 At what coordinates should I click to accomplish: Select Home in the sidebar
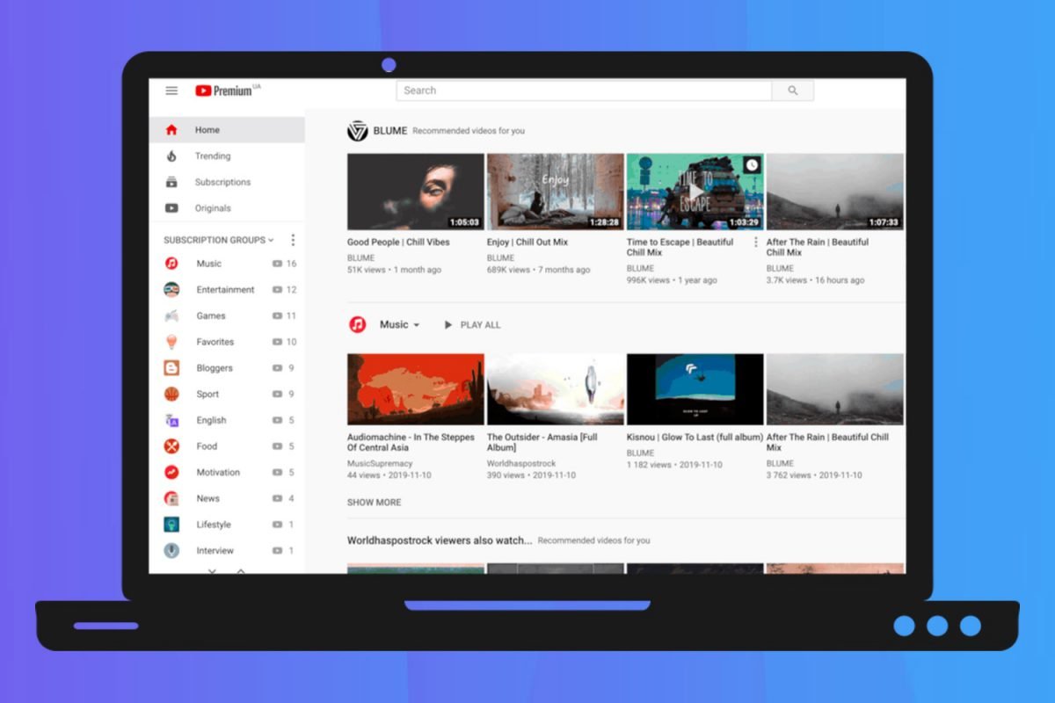click(x=227, y=130)
